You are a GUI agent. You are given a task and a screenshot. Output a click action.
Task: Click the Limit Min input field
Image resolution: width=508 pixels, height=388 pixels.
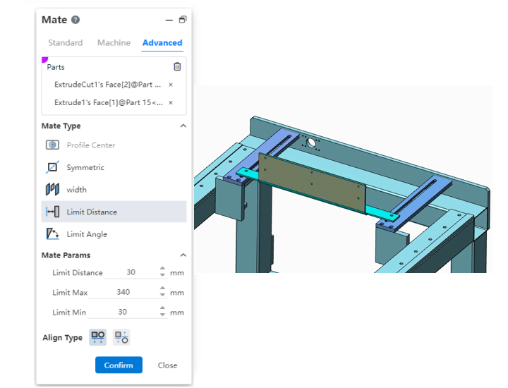pos(123,312)
